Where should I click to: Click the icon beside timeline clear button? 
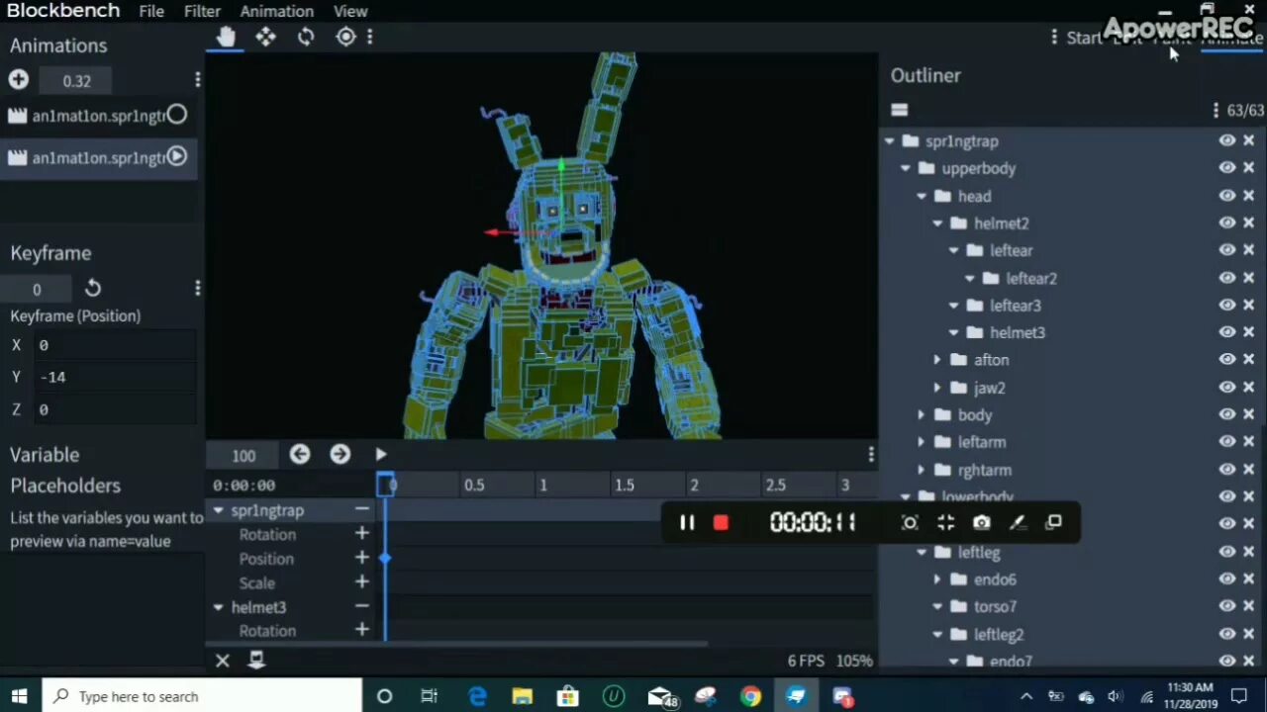pos(256,661)
